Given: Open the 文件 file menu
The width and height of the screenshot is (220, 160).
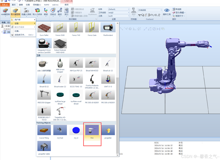Looking at the screenshot, I should [5, 5].
